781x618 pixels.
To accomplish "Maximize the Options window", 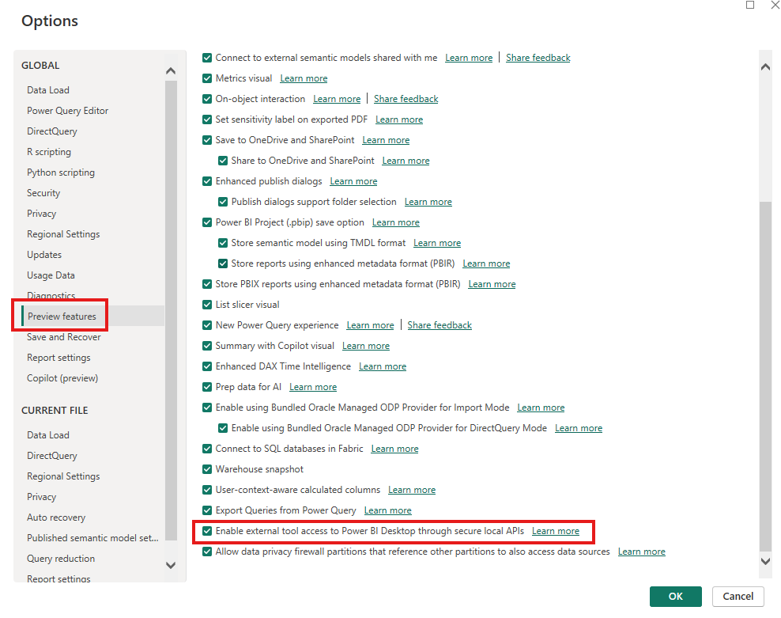I will point(750,5).
